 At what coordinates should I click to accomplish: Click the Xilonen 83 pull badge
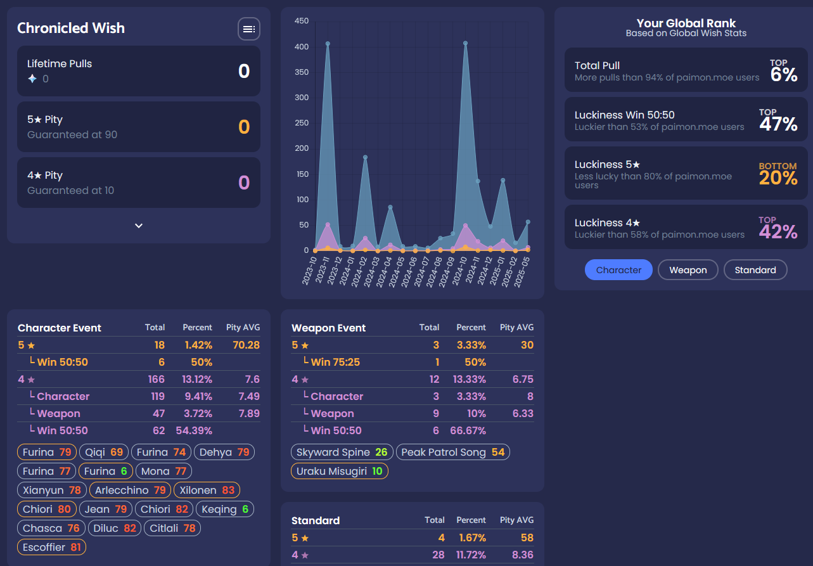point(207,491)
